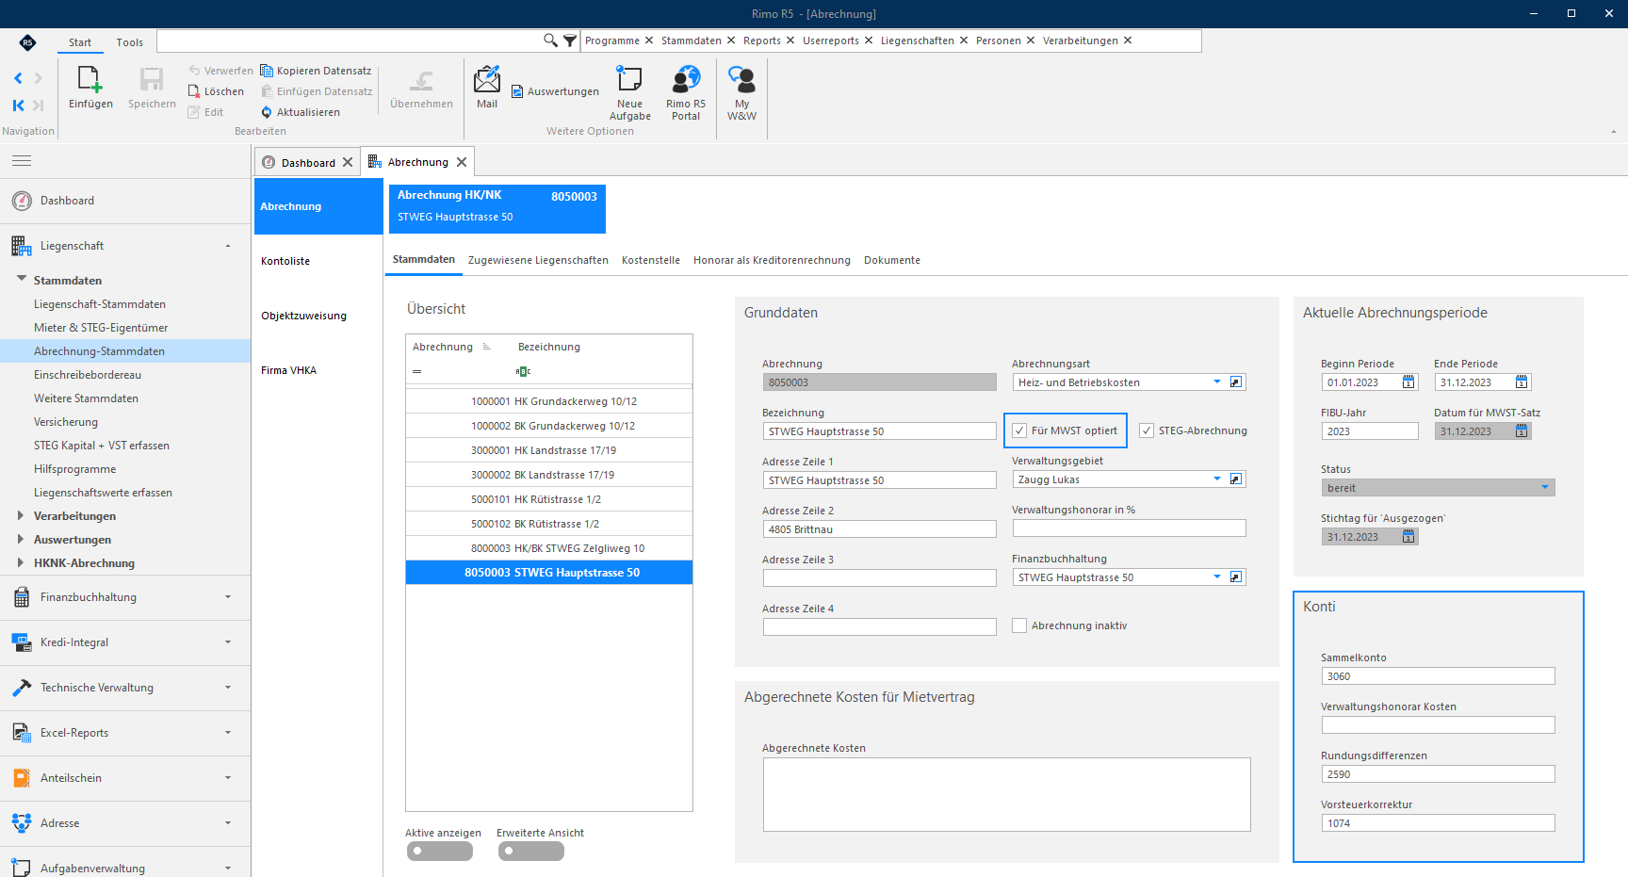Click Kopieren Datensatz in the ribbon
1628x877 pixels.
point(316,71)
